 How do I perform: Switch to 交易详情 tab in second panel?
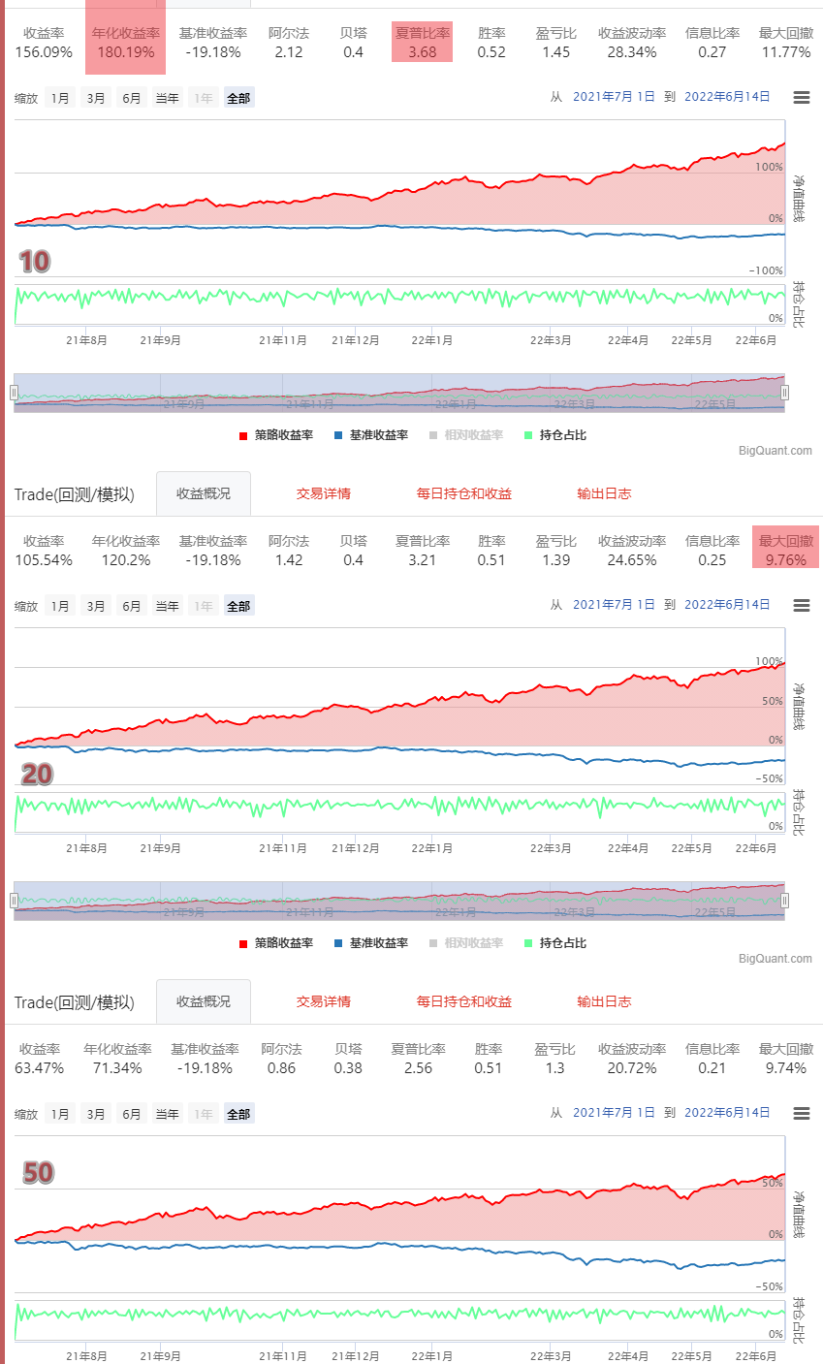(323, 493)
